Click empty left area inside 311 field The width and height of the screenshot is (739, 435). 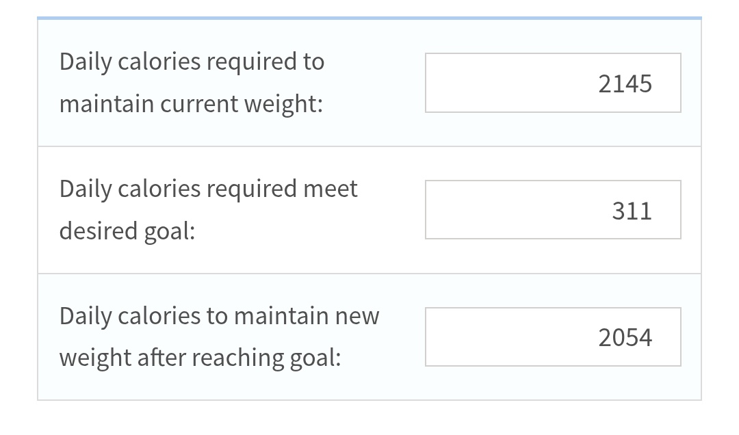pyautogui.click(x=479, y=210)
